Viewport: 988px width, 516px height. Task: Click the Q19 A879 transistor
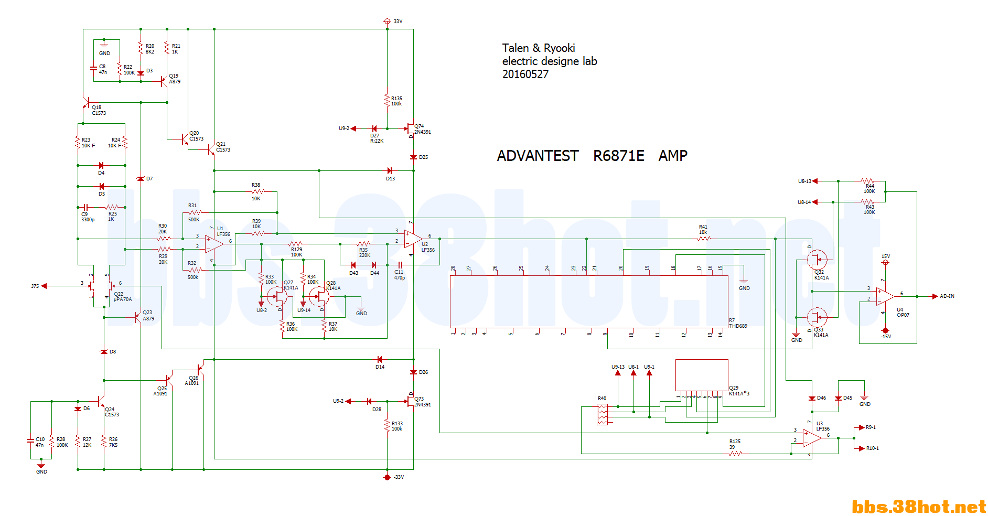tap(164, 81)
